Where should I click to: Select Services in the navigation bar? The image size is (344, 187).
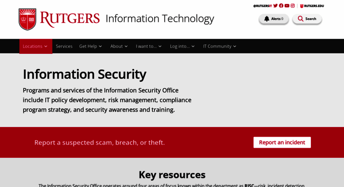pos(64,46)
